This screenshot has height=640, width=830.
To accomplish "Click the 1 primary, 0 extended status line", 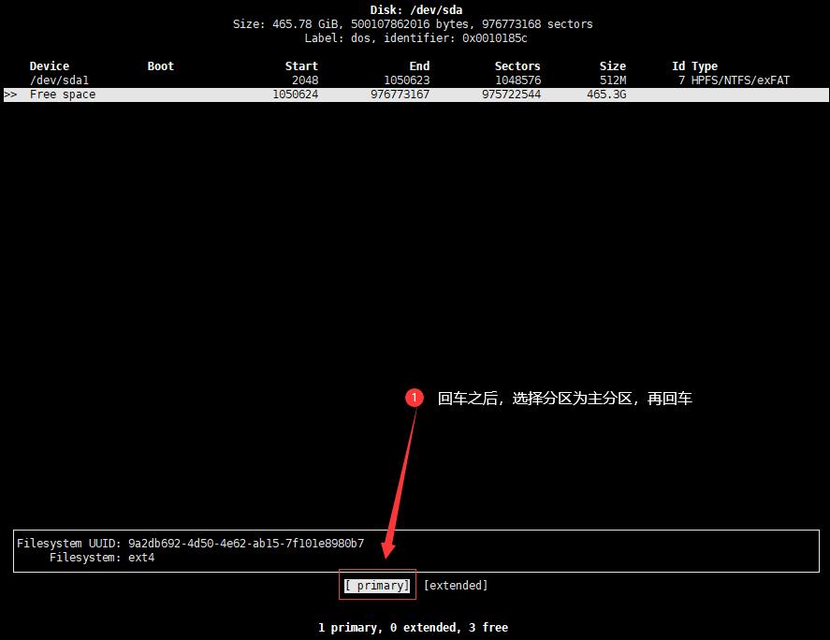I will pos(415,627).
